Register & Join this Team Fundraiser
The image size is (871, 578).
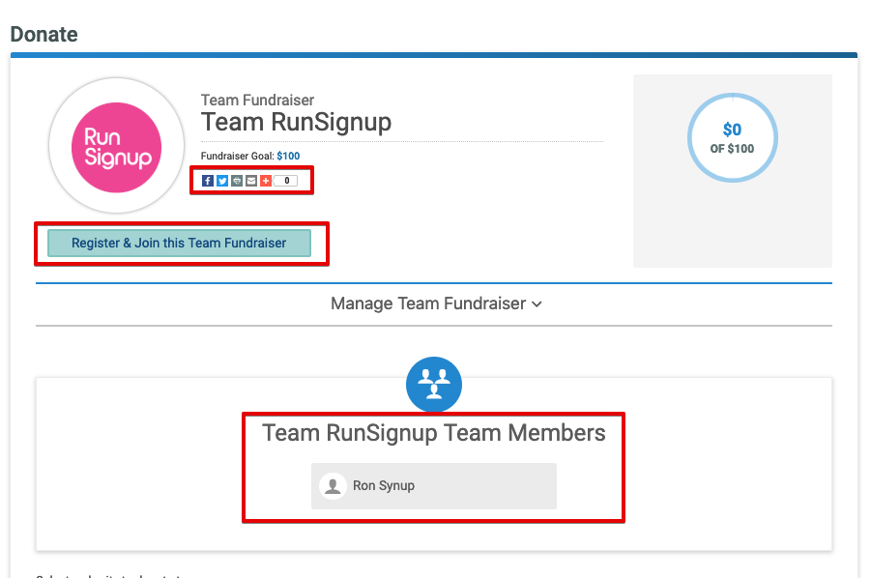[179, 243]
